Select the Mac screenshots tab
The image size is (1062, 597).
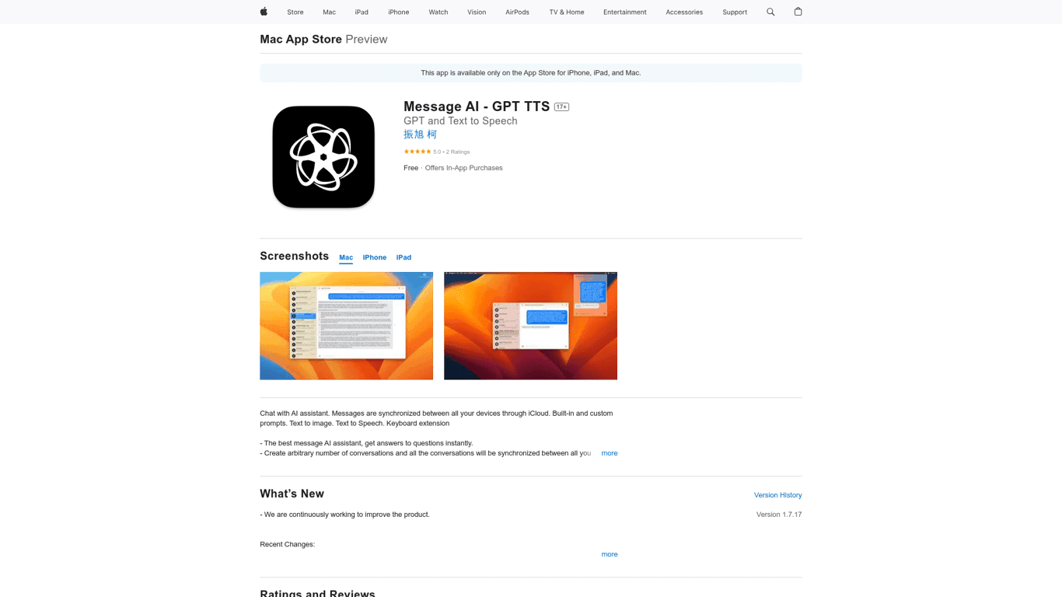(346, 257)
